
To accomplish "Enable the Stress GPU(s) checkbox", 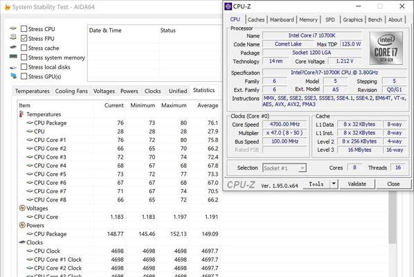I will point(24,76).
